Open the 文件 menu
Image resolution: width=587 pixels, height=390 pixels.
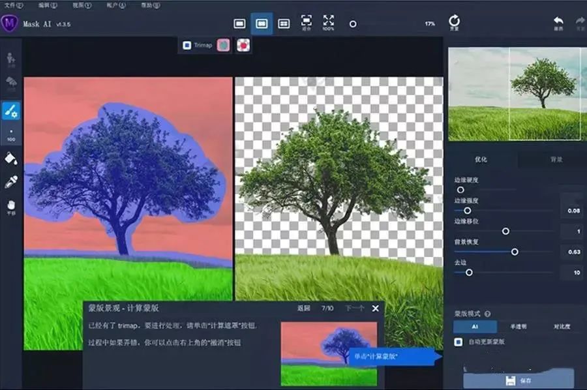click(x=12, y=6)
